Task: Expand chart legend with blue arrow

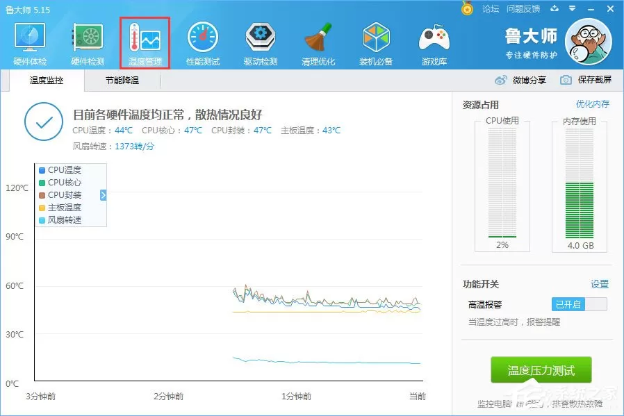Action: [x=103, y=195]
